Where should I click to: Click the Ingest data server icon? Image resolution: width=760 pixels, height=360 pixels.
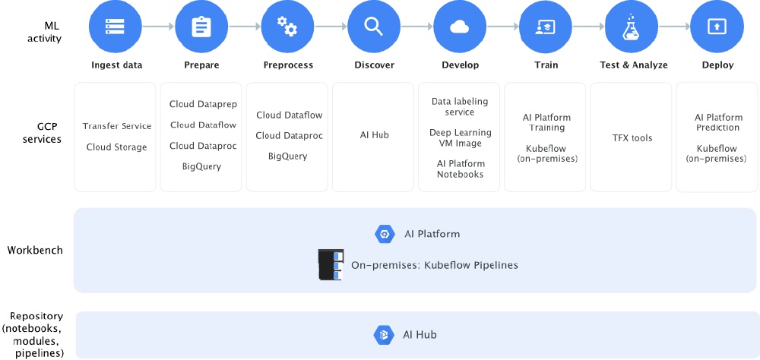tap(116, 27)
